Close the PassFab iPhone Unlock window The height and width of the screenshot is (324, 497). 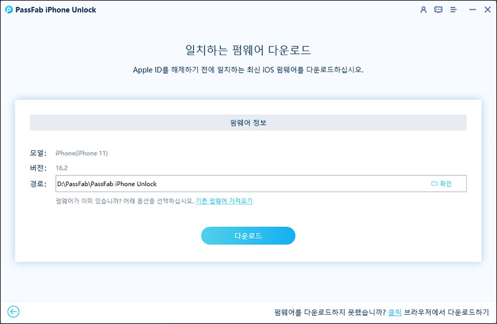[x=488, y=10]
